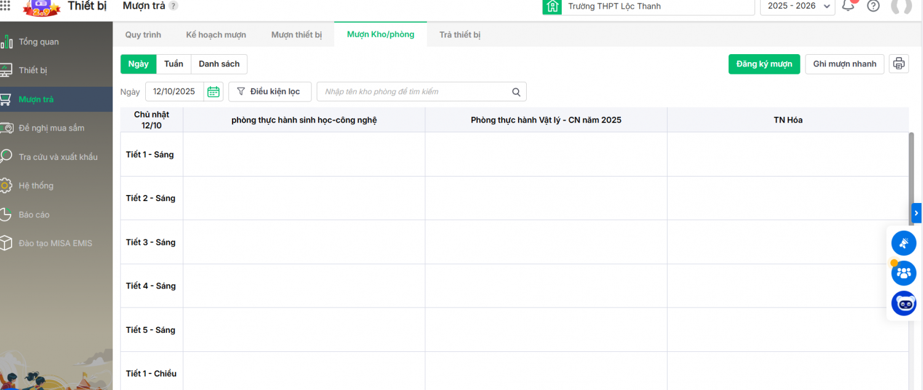The height and width of the screenshot is (390, 923).
Task: Click the Đăng ký mượn button
Action: (764, 64)
